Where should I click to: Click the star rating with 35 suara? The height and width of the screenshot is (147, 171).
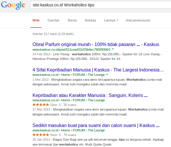pyautogui.click(x=41, y=105)
